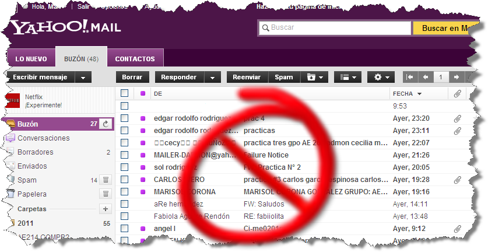488x252 pixels.
Task: Click the Spam toolbar button
Action: (x=284, y=77)
